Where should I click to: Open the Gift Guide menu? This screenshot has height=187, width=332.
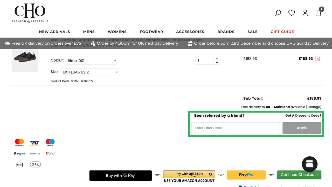click(282, 32)
